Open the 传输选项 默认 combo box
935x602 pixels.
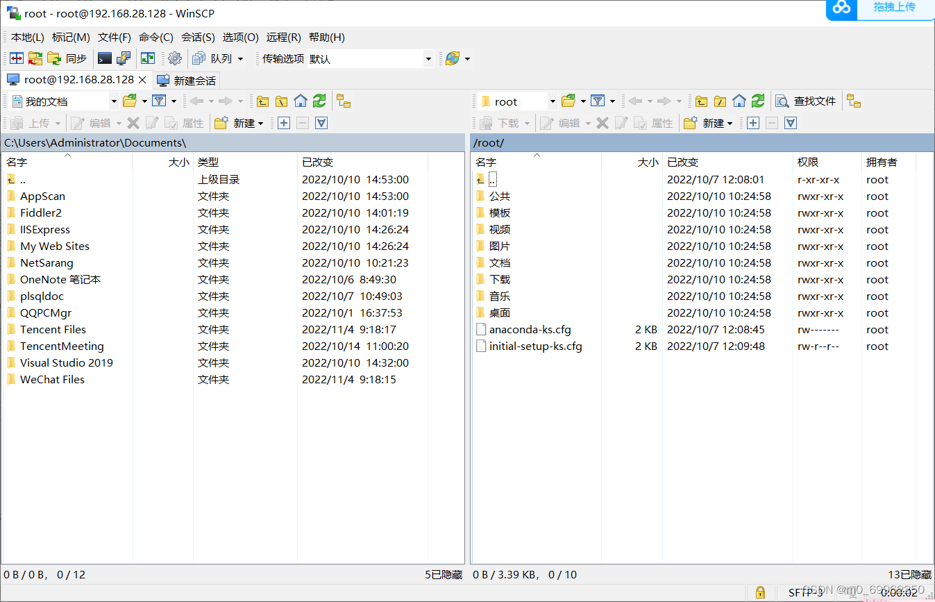(x=371, y=59)
